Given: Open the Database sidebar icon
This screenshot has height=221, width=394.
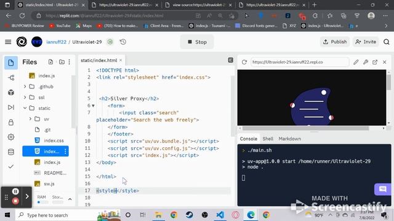Looking at the screenshot, I should pos(11,152).
